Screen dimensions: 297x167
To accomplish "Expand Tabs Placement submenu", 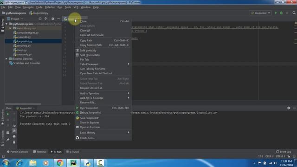I will 103,64.
